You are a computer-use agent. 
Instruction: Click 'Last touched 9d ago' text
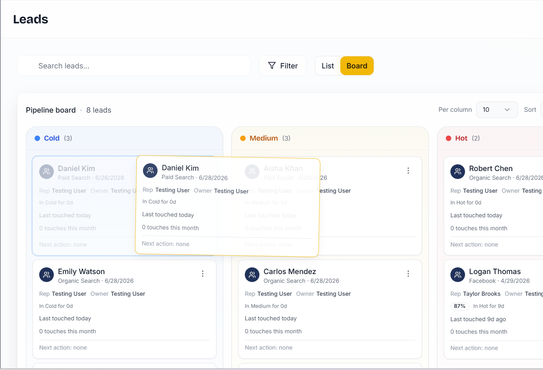(478, 319)
